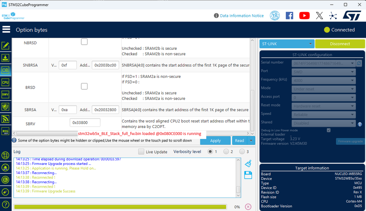Screen dimensions: 366x211
Task: Open the Access port dropdown
Action: tap(324, 97)
